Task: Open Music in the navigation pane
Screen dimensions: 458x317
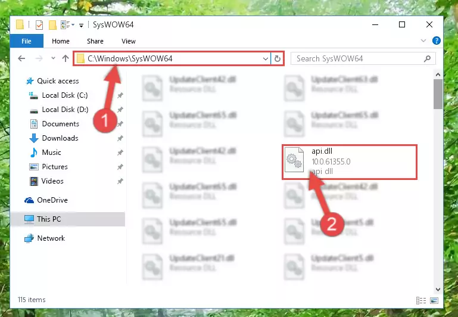Action: click(51, 153)
